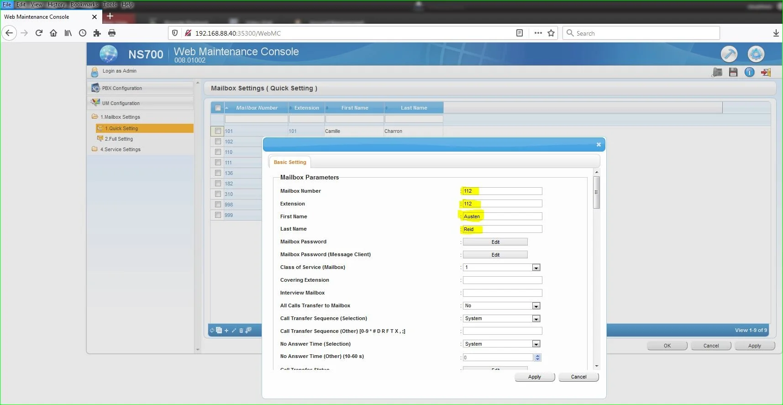Viewport: 783px width, 405px height.
Task: Add a new mailbox with plus icon
Action: point(226,330)
